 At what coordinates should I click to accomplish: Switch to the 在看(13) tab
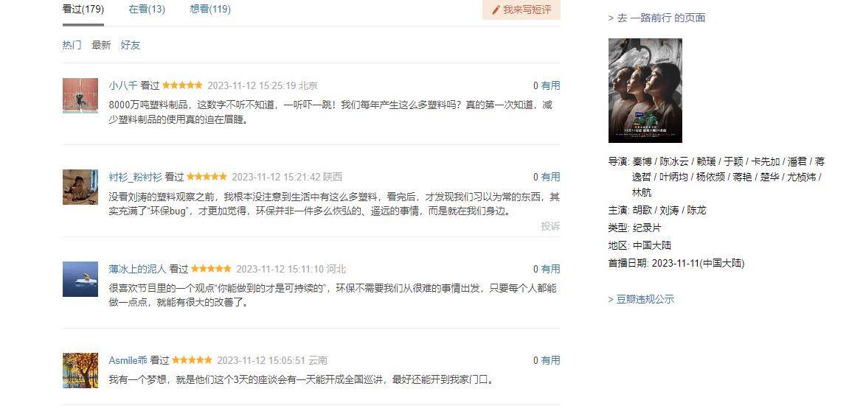point(147,10)
